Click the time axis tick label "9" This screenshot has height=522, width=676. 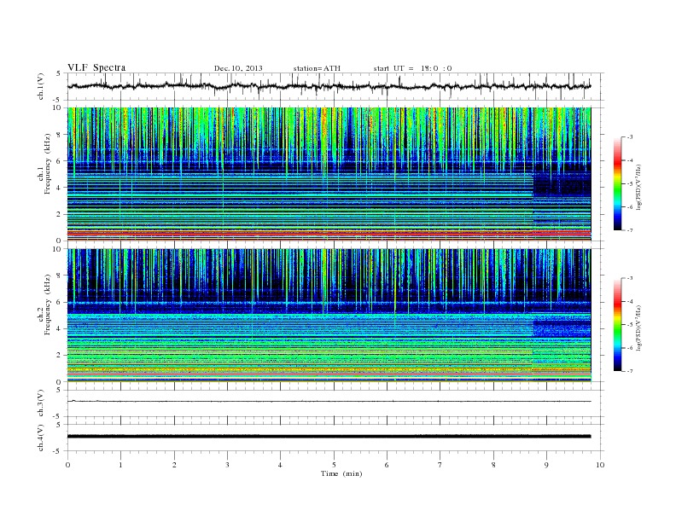click(546, 465)
